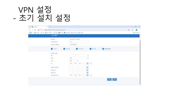
Task: Click first octet of 디폴트 게이트웨이
Action: [71, 68]
